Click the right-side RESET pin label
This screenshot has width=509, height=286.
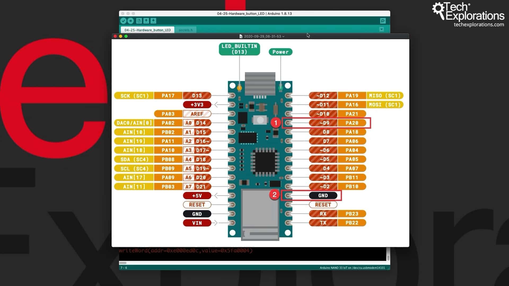[x=323, y=205]
